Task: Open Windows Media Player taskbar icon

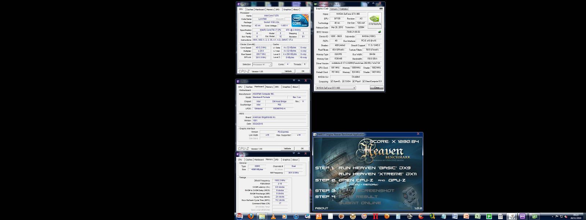Action: [x=285, y=216]
